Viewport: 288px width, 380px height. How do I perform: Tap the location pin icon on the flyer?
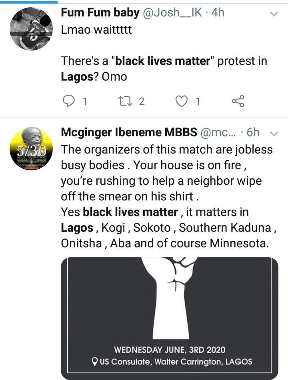94,362
